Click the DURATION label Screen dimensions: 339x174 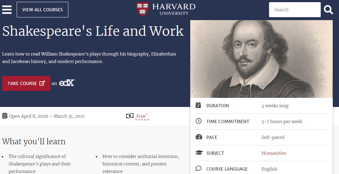click(218, 106)
